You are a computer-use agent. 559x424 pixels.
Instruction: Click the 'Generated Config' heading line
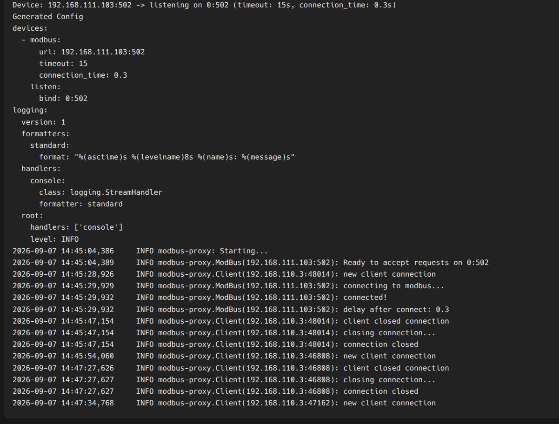pos(47,17)
